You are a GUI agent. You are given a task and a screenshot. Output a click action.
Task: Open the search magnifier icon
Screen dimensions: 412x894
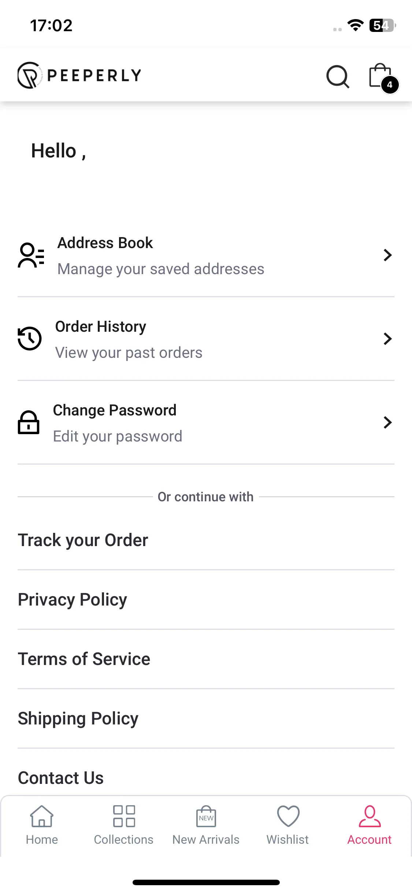pyautogui.click(x=338, y=76)
